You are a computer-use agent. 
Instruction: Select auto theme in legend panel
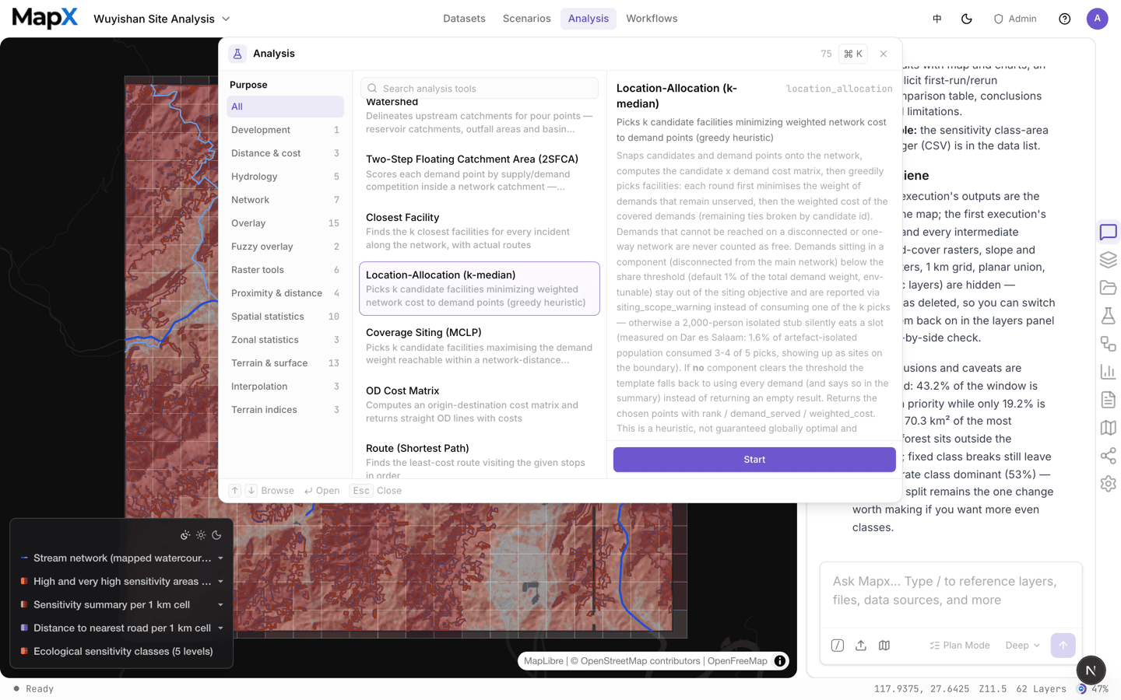[x=185, y=535]
